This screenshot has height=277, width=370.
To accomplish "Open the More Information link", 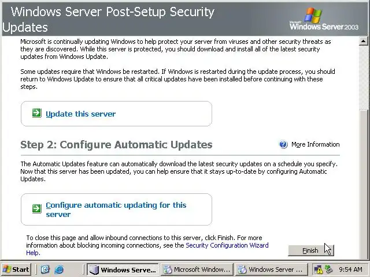I will pyautogui.click(x=315, y=145).
